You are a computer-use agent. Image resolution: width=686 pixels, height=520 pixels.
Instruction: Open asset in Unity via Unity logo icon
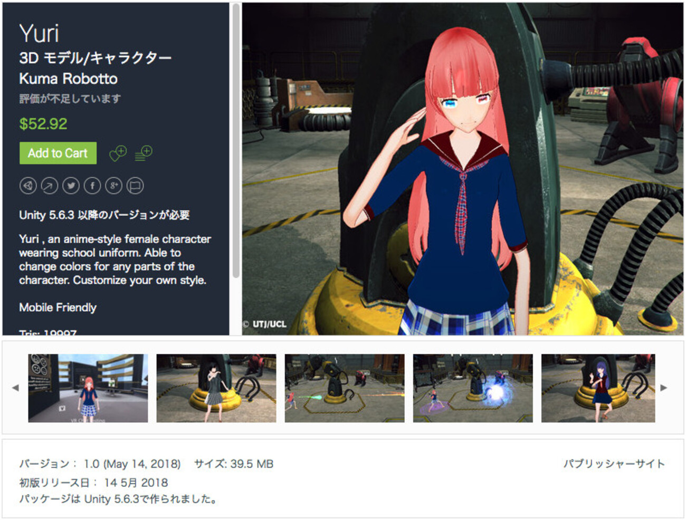tap(28, 186)
